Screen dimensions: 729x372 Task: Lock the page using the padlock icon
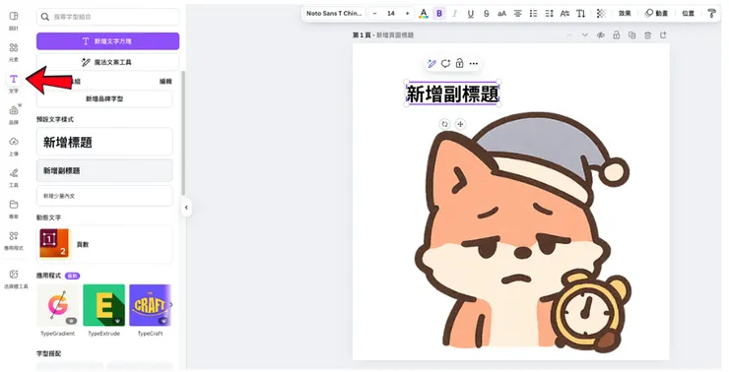click(616, 35)
